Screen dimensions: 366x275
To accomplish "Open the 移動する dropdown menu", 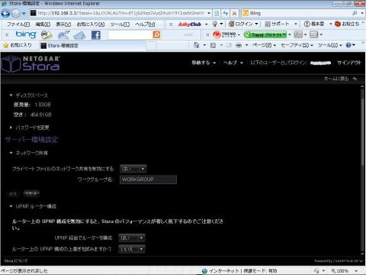I will tap(204, 63).
